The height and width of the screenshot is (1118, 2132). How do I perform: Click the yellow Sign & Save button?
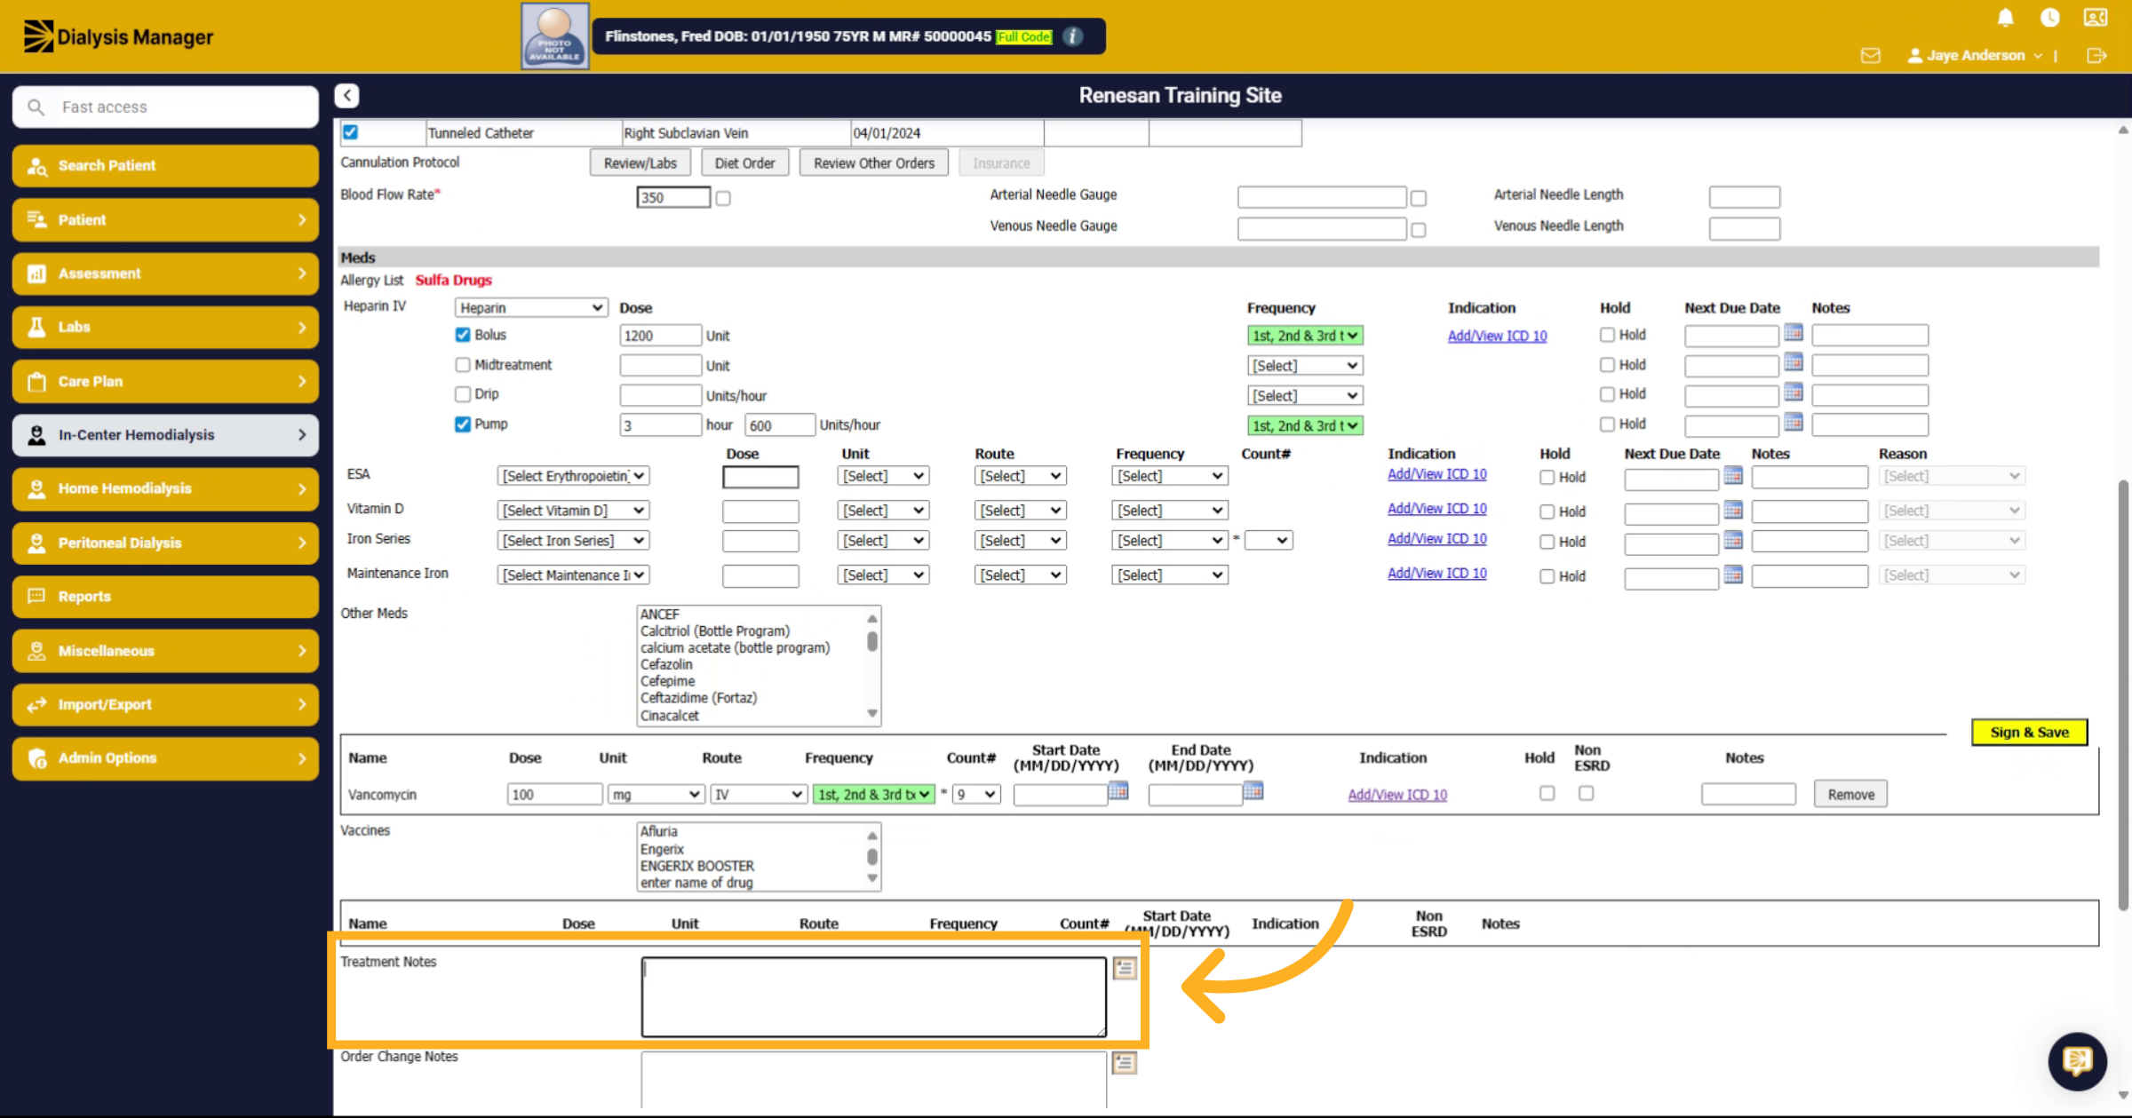2029,732
